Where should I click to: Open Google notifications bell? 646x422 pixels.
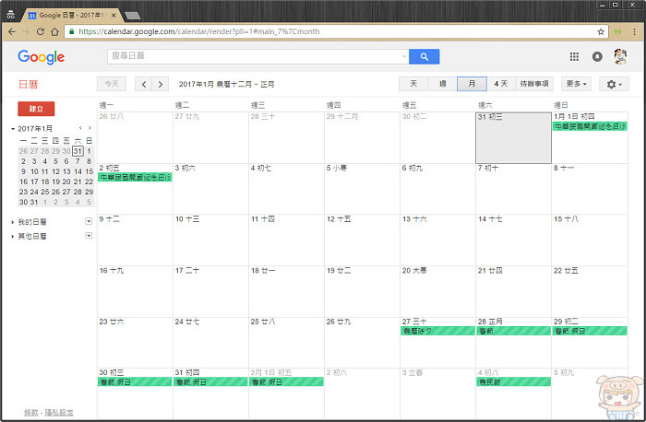[x=597, y=57]
